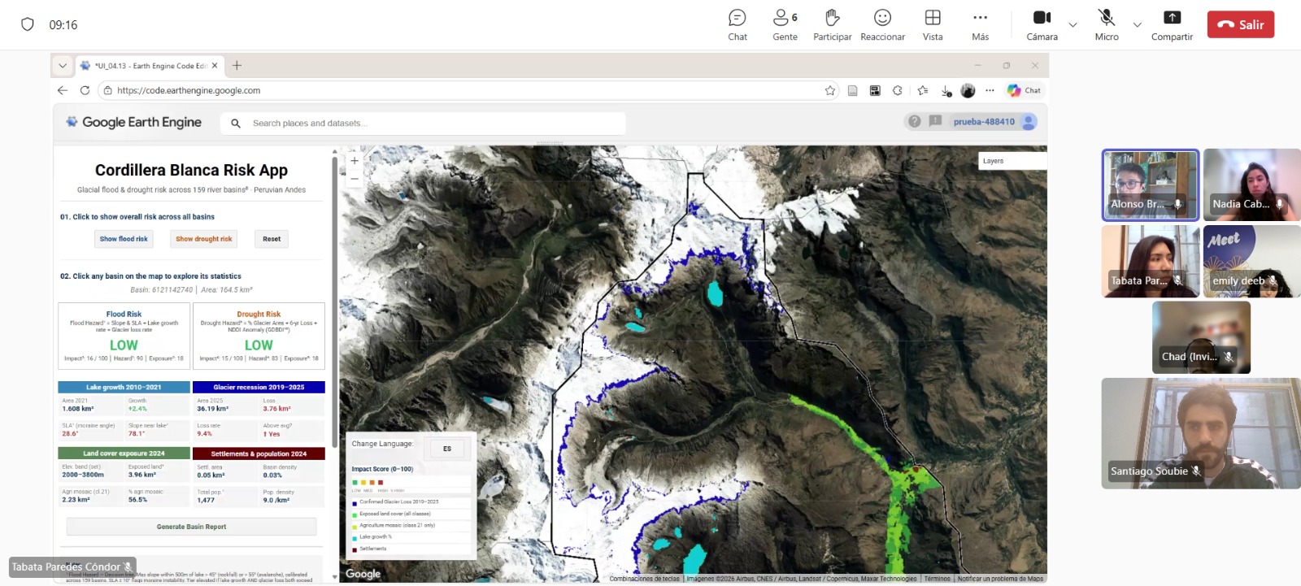This screenshot has width=1301, height=586.
Task: Click the map zoom in plus button
Action: click(x=355, y=161)
